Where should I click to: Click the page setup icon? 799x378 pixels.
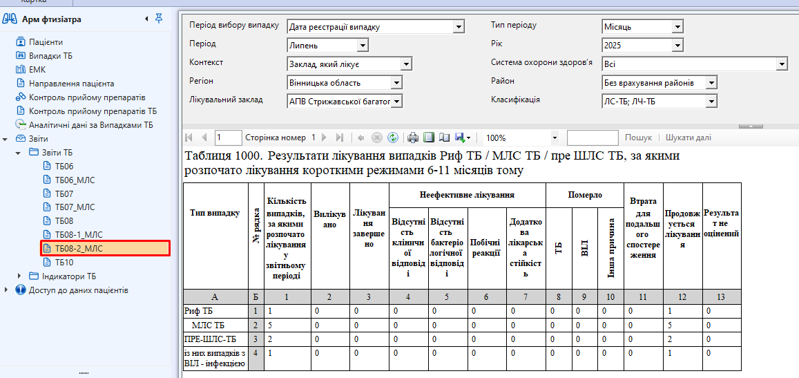pos(444,138)
